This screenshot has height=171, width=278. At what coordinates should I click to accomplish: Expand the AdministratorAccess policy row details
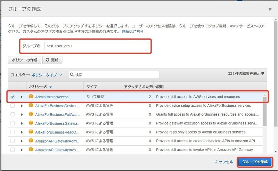22,97
